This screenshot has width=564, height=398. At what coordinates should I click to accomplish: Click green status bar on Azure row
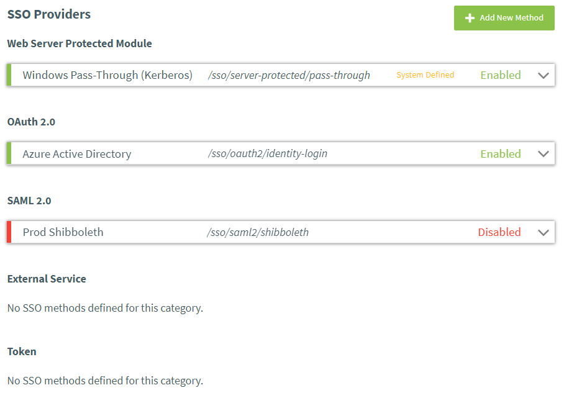9,154
